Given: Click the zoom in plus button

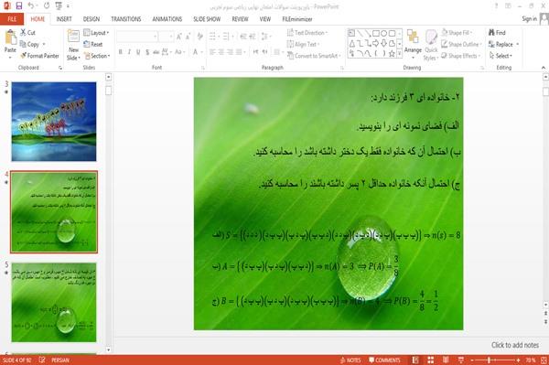Looking at the screenshot, I should 518,360.
